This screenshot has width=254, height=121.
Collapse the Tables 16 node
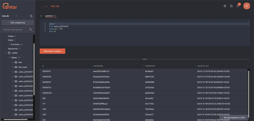(x=10, y=57)
